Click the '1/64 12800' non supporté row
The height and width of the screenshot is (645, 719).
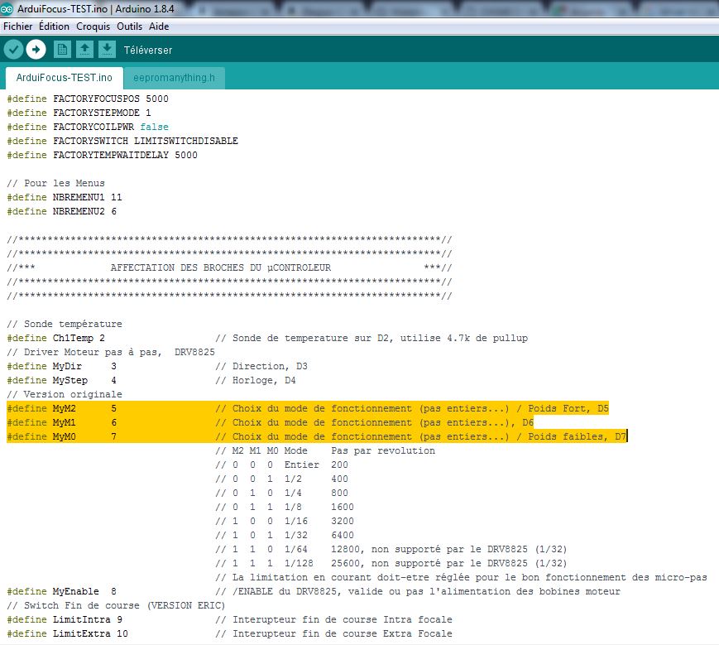tap(391, 549)
